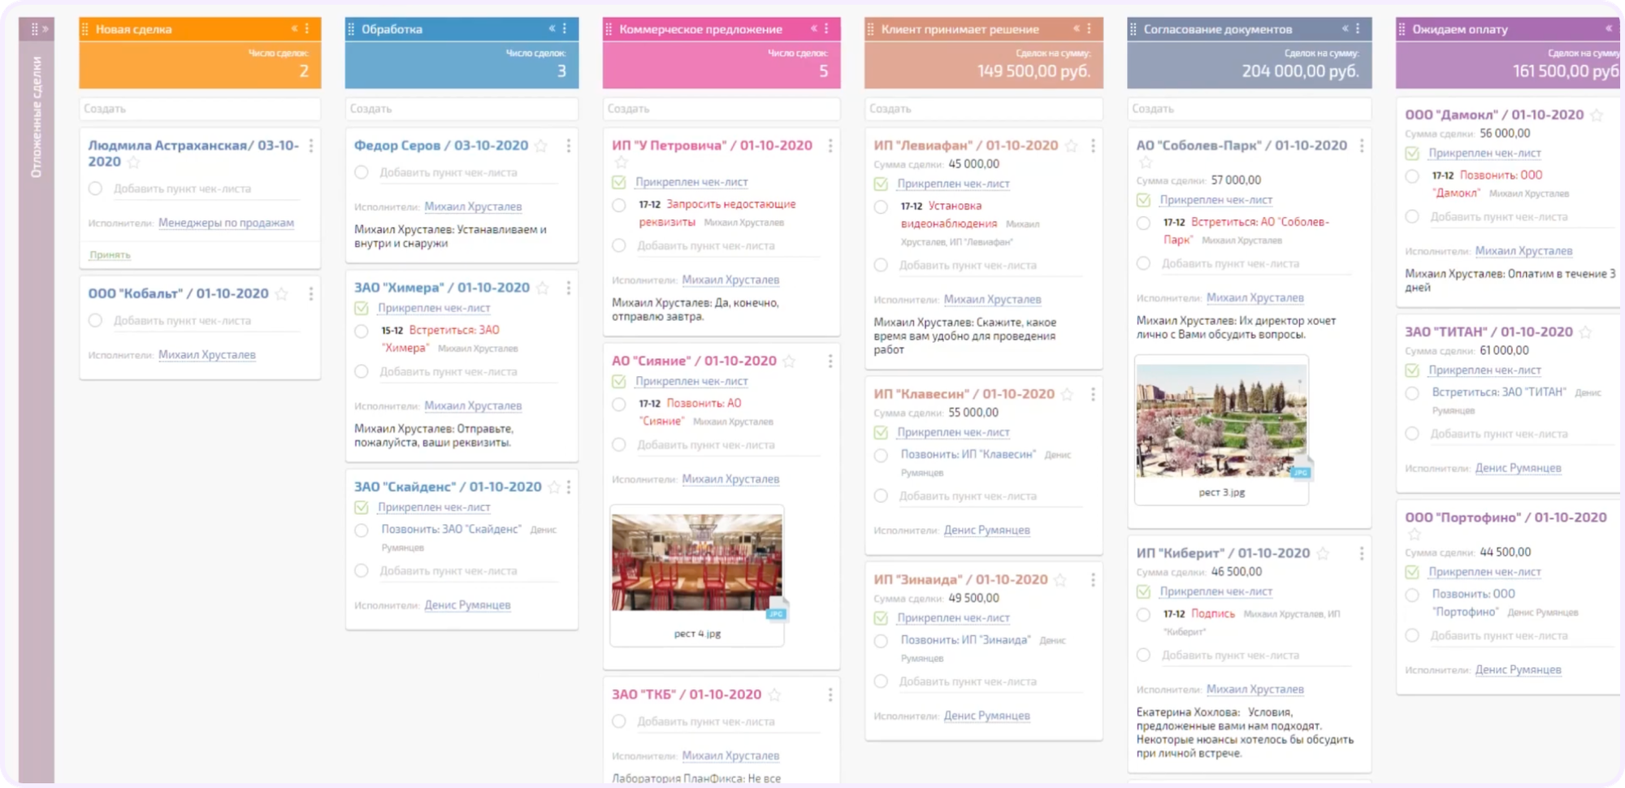Star the АО "Сияние" deal card

(x=789, y=362)
